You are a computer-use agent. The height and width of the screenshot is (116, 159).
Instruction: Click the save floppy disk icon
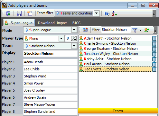[19, 13]
